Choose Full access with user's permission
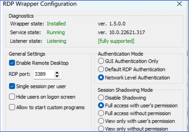This screenshot has height=132, width=189. pyautogui.click(x=101, y=105)
